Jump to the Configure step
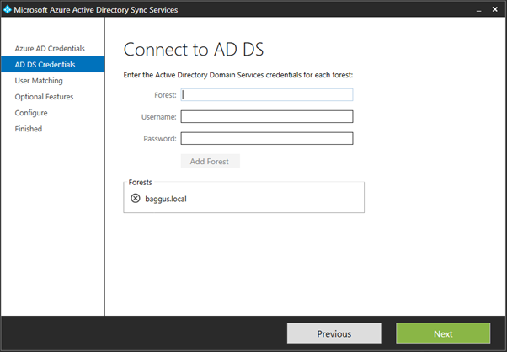Screen dimensions: 507x352 31,113
